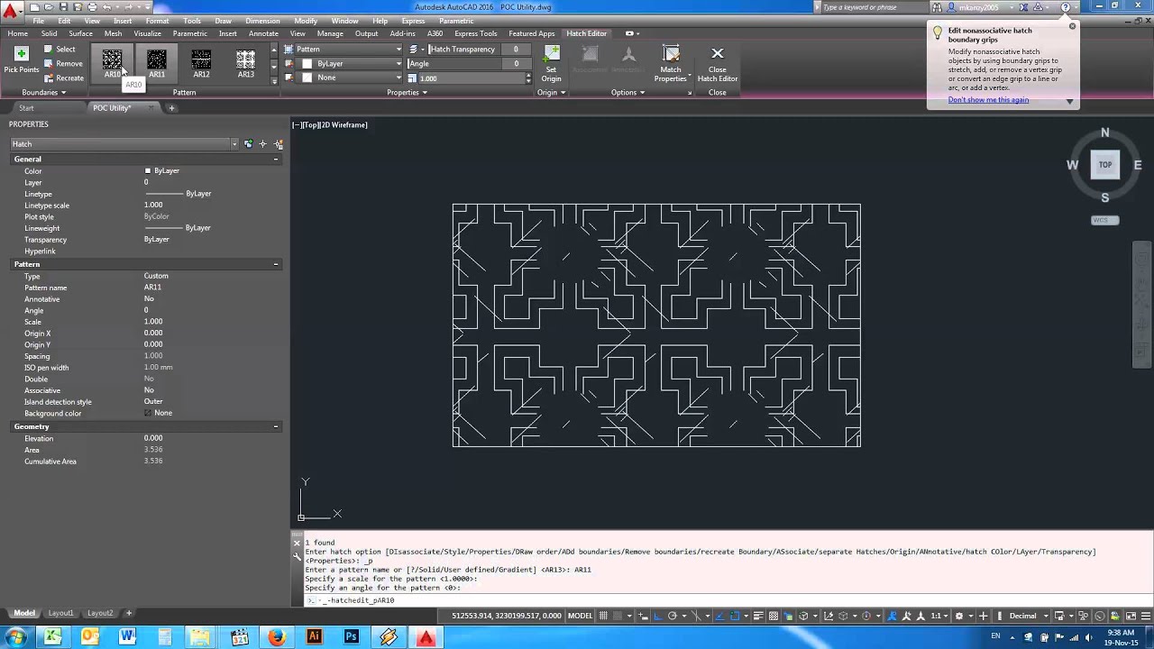Click the Select Objects icon in Properties
This screenshot has width=1154, height=649.
pos(263,144)
